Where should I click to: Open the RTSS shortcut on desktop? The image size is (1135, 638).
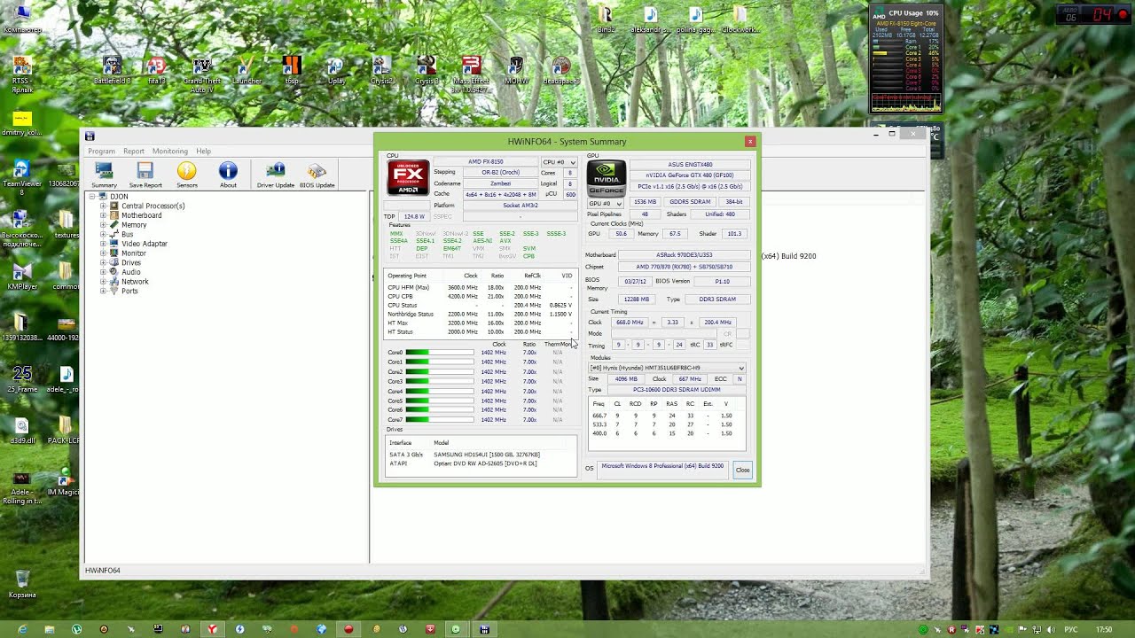click(22, 74)
